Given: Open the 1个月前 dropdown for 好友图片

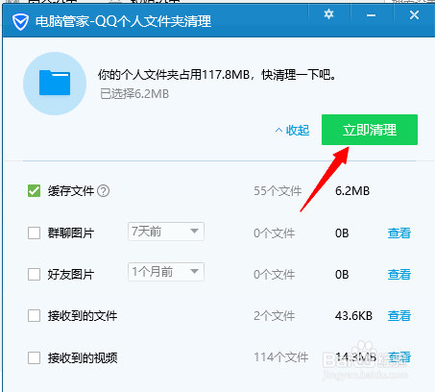Looking at the screenshot, I should pyautogui.click(x=166, y=272).
